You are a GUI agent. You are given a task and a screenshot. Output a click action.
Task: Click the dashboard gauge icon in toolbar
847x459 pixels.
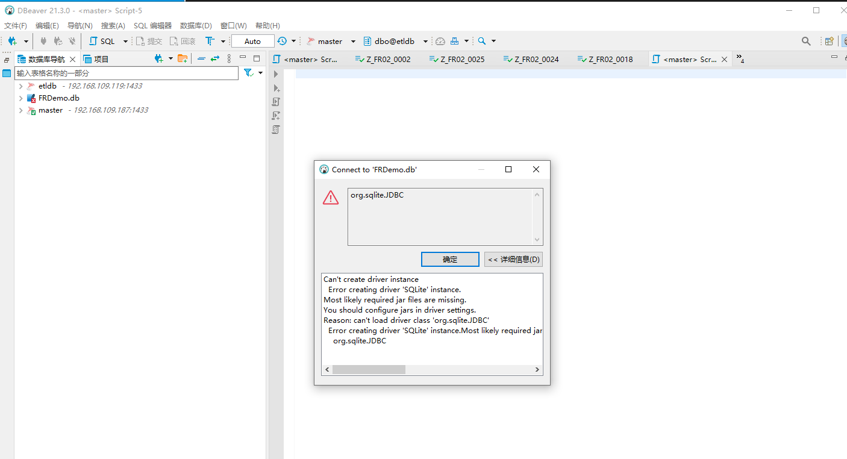[x=440, y=41]
